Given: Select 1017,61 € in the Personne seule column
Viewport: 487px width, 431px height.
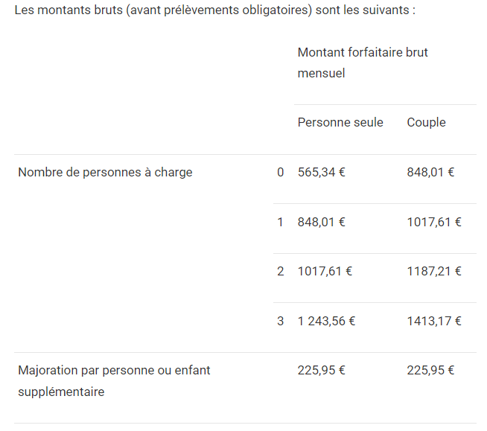Looking at the screenshot, I should point(325,271).
